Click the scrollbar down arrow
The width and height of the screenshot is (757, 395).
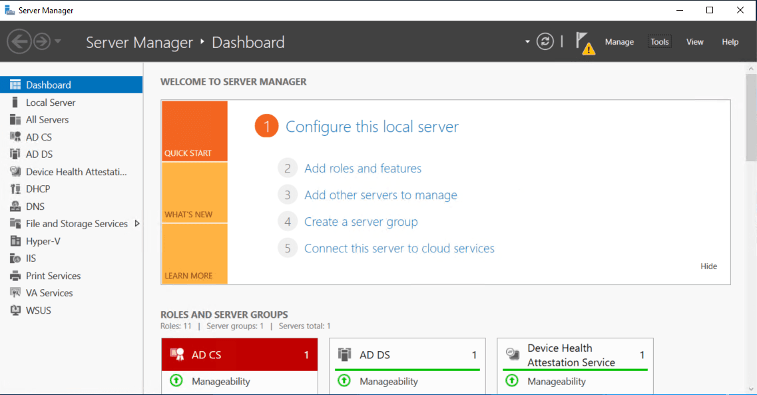[751, 389]
